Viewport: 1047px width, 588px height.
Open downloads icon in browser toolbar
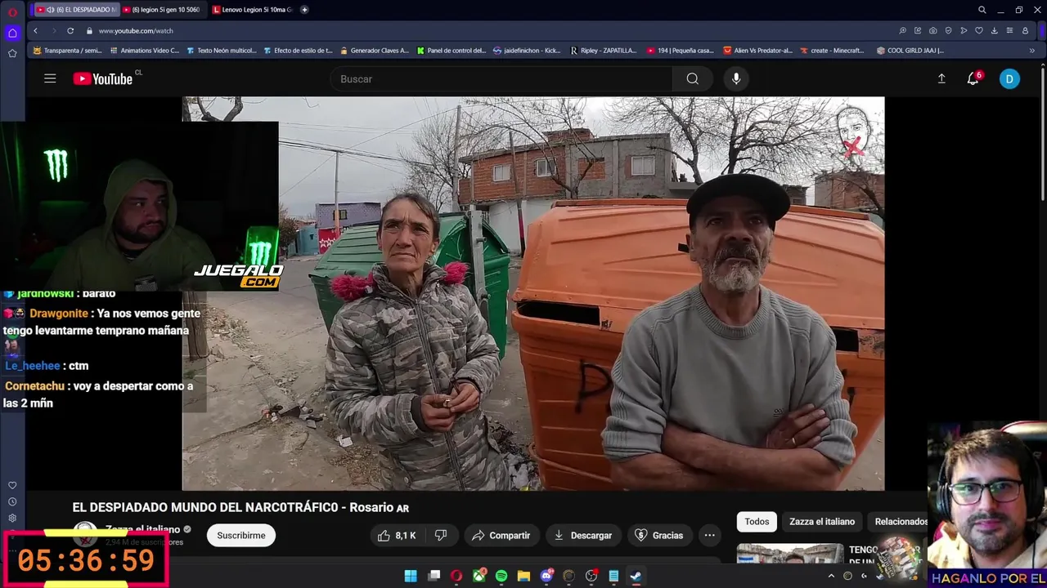pos(994,30)
